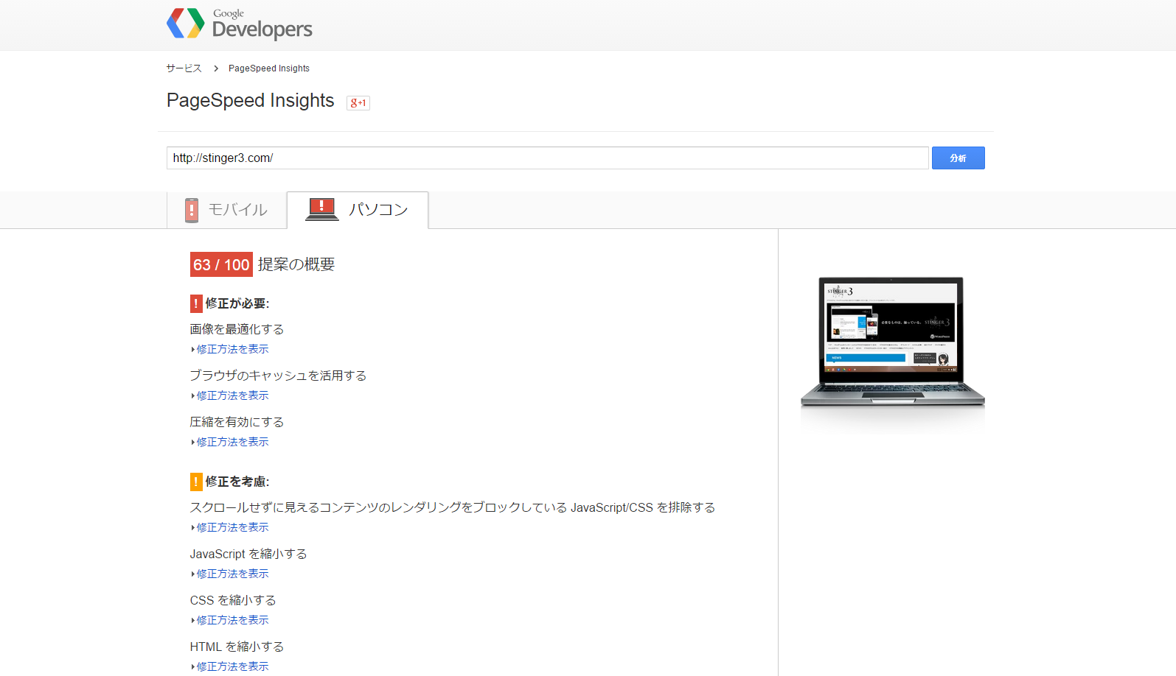Click the red mobile phone warning icon
The width and height of the screenshot is (1176, 676).
tap(192, 210)
